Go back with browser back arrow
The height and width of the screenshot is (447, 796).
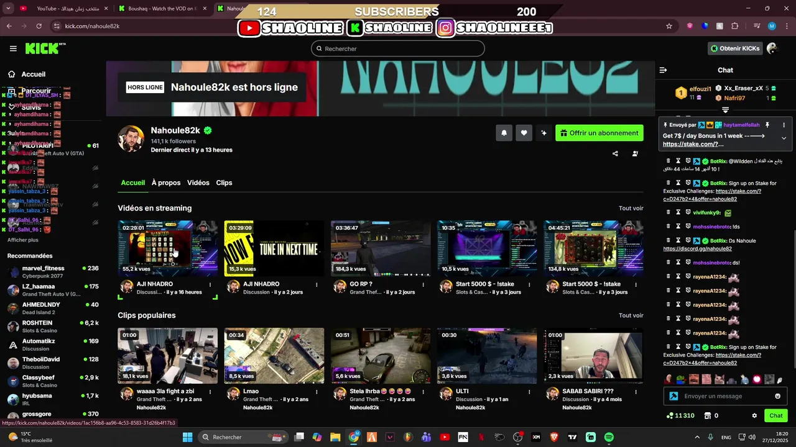tap(9, 26)
